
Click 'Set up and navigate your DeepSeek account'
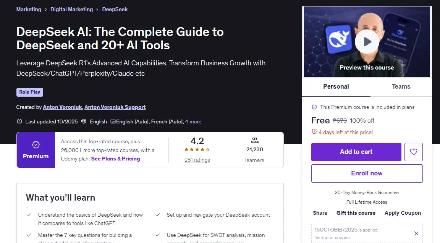tap(218, 215)
